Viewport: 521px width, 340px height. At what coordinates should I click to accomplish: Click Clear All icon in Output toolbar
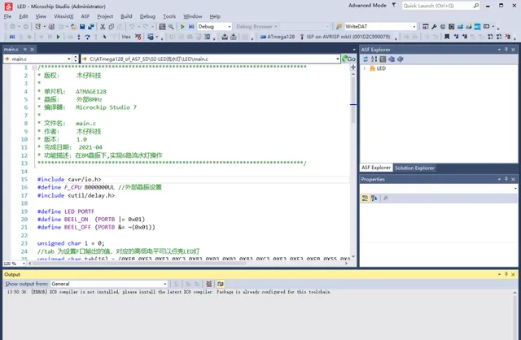point(208,284)
